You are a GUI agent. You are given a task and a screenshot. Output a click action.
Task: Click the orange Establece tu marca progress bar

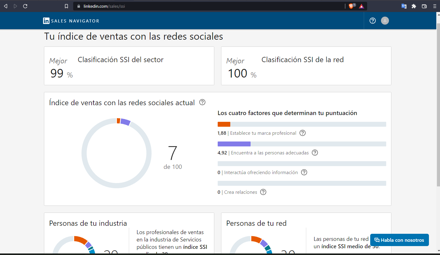pyautogui.click(x=302, y=124)
